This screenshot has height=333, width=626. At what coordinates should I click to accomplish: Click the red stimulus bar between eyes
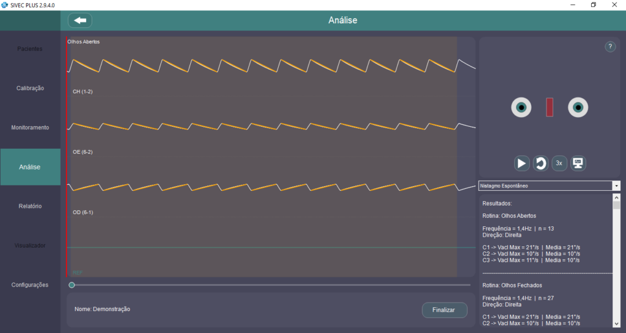[550, 107]
